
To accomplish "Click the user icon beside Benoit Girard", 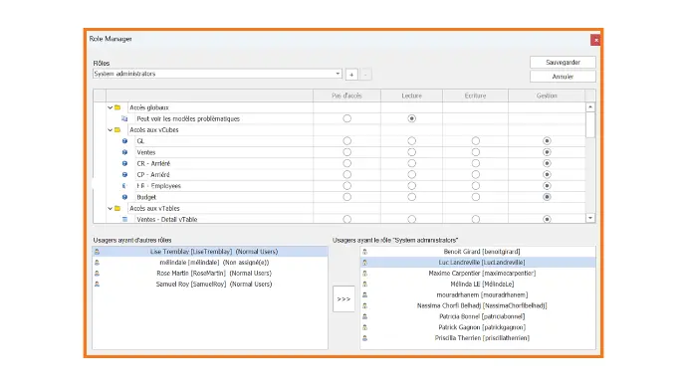I will (365, 252).
